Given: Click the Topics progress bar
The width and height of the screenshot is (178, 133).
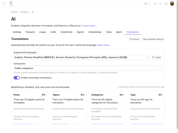Looking at the screenshot, I should (x=68, y=124).
